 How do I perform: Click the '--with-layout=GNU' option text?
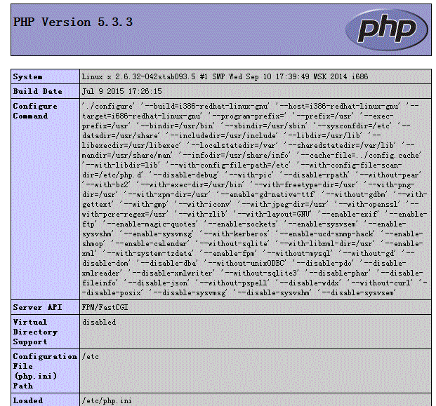[x=273, y=215]
